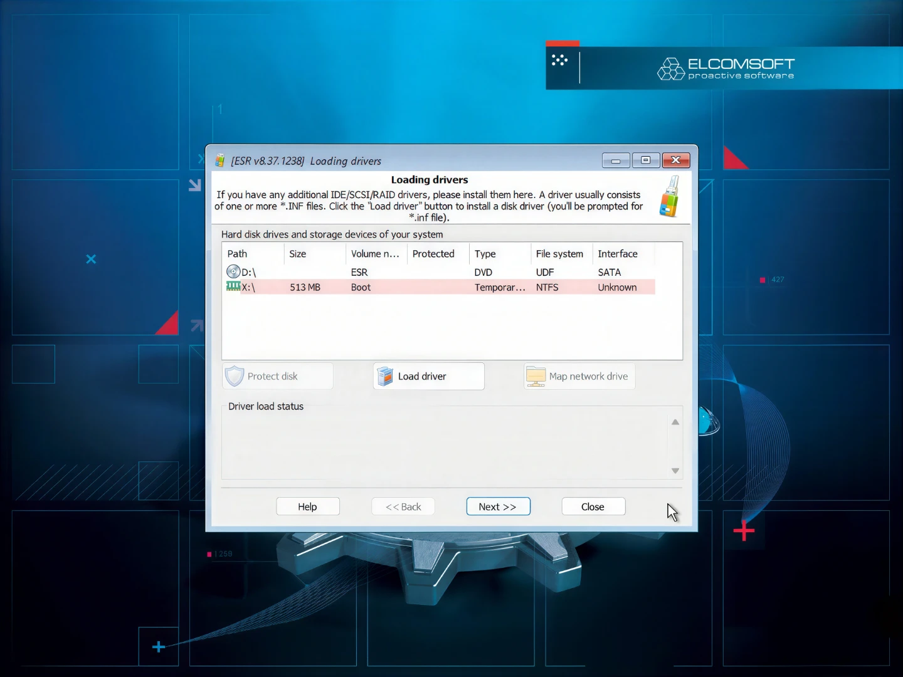903x677 pixels.
Task: Click the USB drive wizard icon
Action: [670, 197]
